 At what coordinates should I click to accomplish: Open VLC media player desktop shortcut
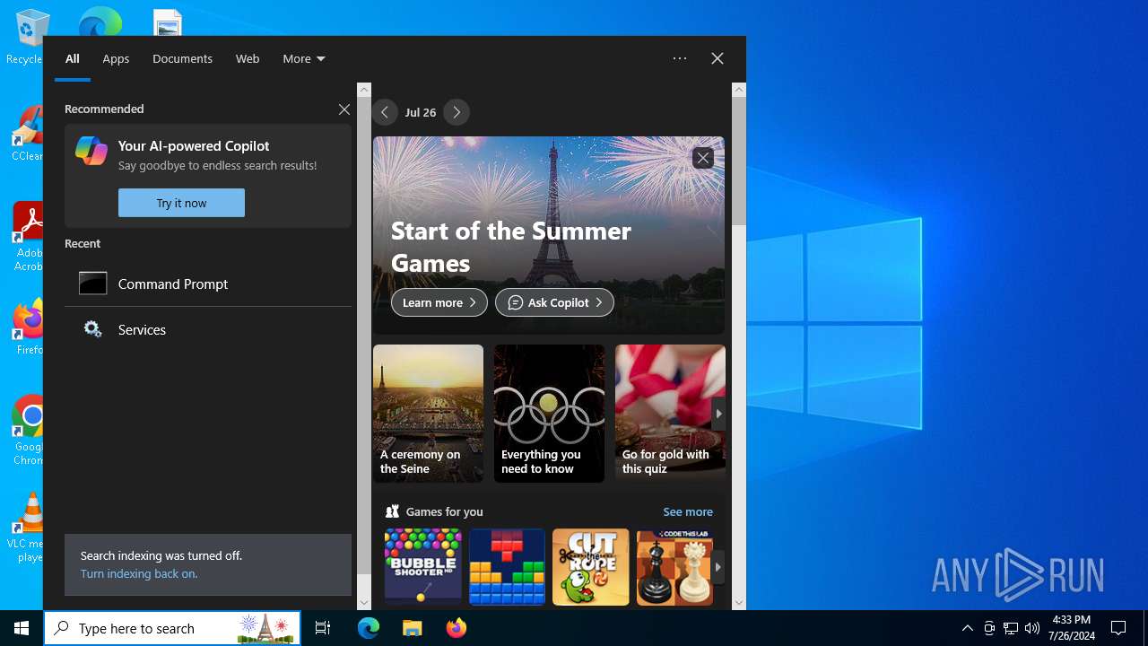click(27, 528)
